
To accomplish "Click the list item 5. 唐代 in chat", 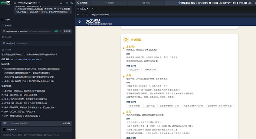I will [29, 107].
